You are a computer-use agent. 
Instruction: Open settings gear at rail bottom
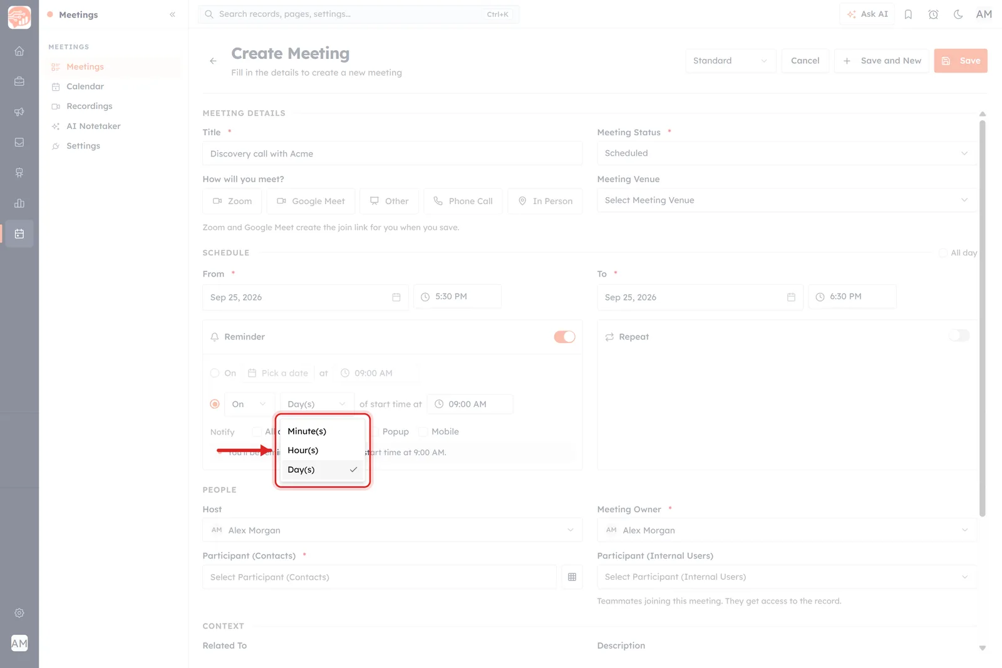[19, 613]
